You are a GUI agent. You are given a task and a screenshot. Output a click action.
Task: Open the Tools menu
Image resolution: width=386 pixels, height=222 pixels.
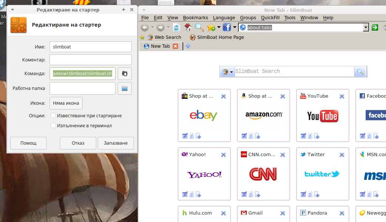(x=290, y=18)
